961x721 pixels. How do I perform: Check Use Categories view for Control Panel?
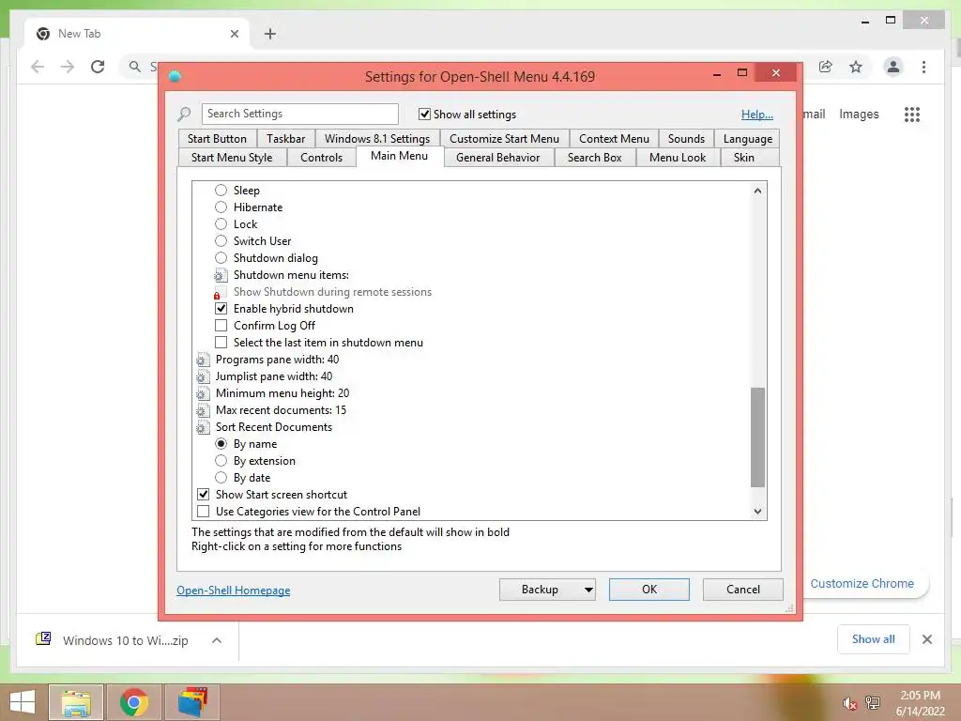coord(203,512)
